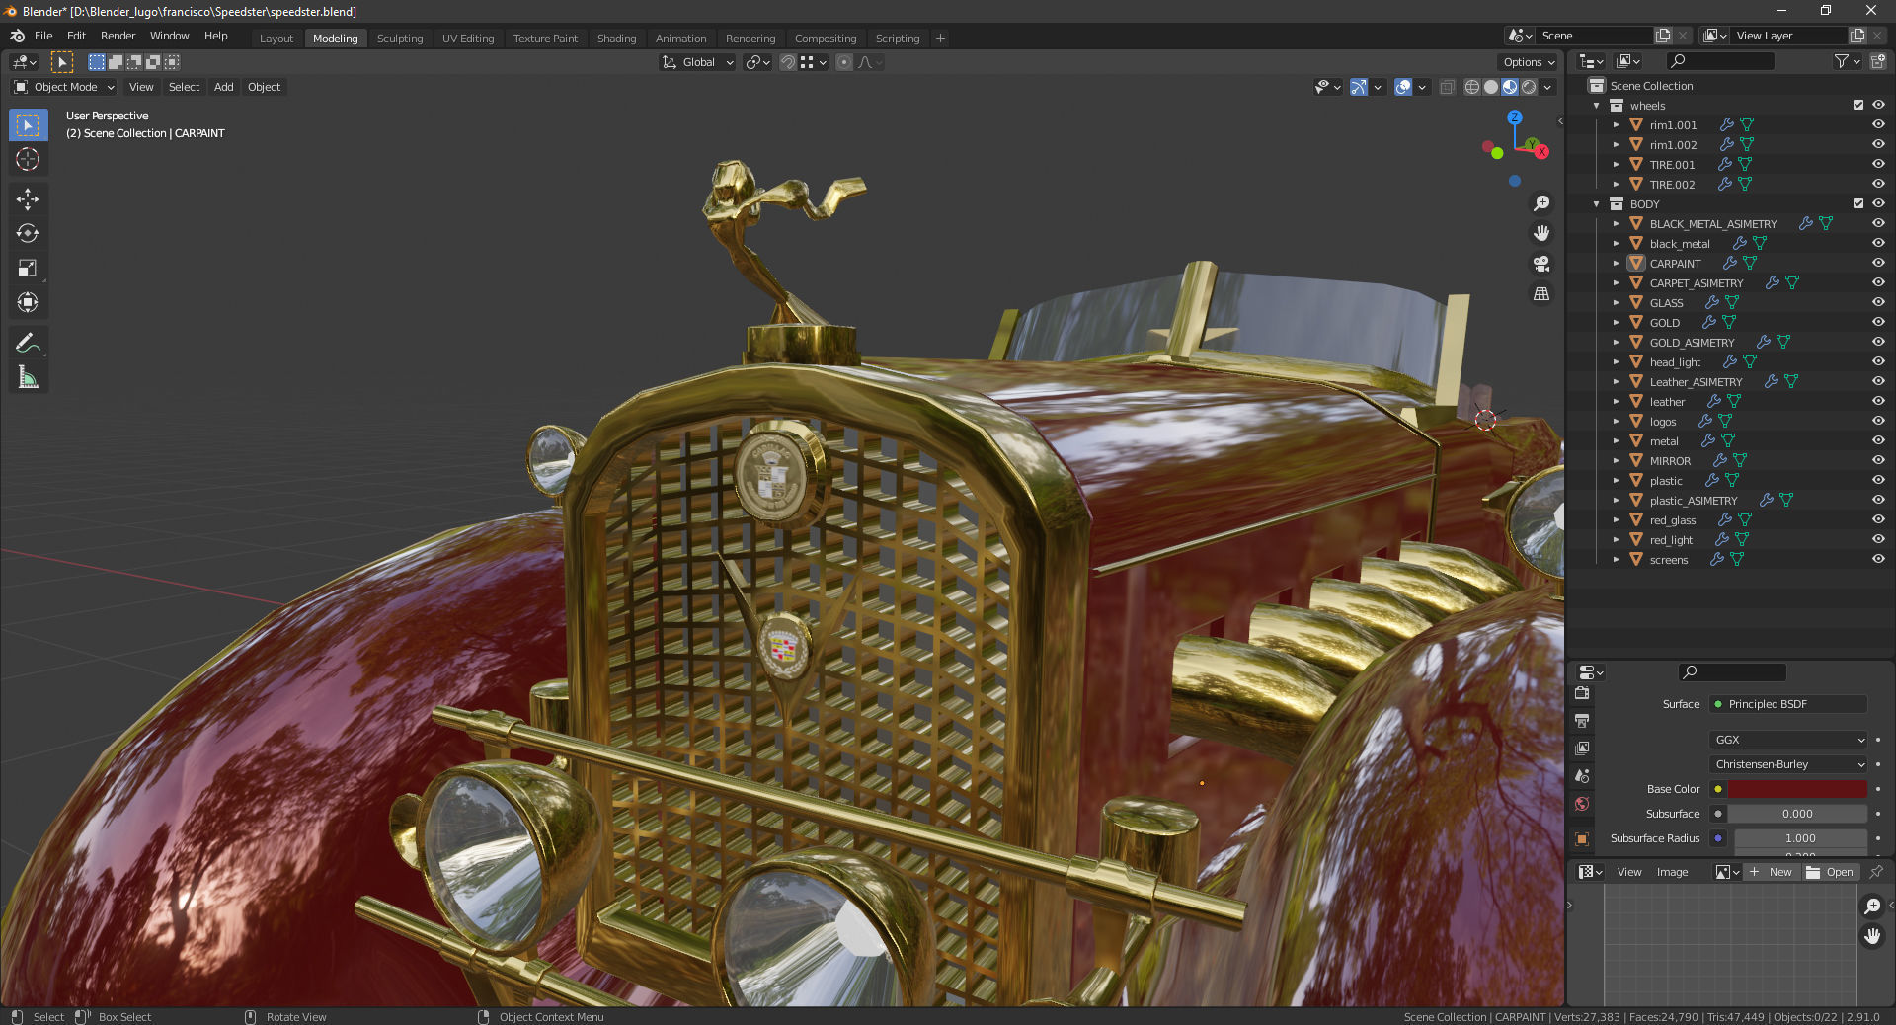
Task: Open Object properties orange square icon
Action: coord(1582,839)
